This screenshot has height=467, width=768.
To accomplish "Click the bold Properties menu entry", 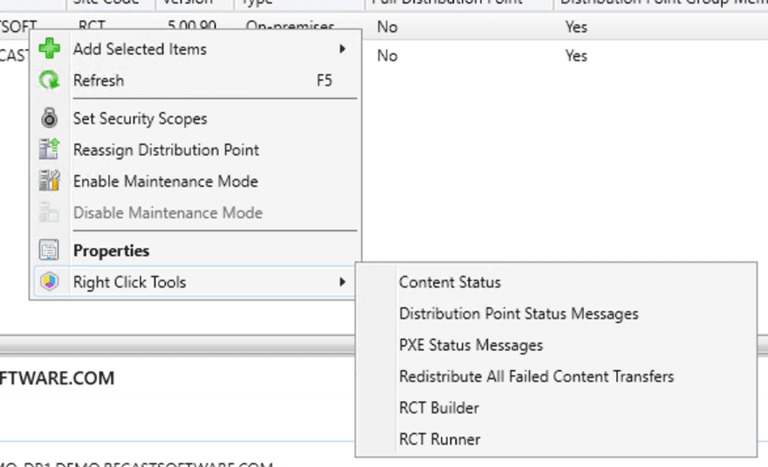I will 111,251.
